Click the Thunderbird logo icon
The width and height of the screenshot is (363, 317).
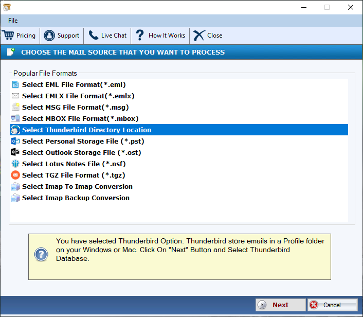coord(15,130)
